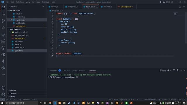Viewport: 187px width, 105px height.
Task: Open notifications bell in status bar
Action: click(184, 99)
